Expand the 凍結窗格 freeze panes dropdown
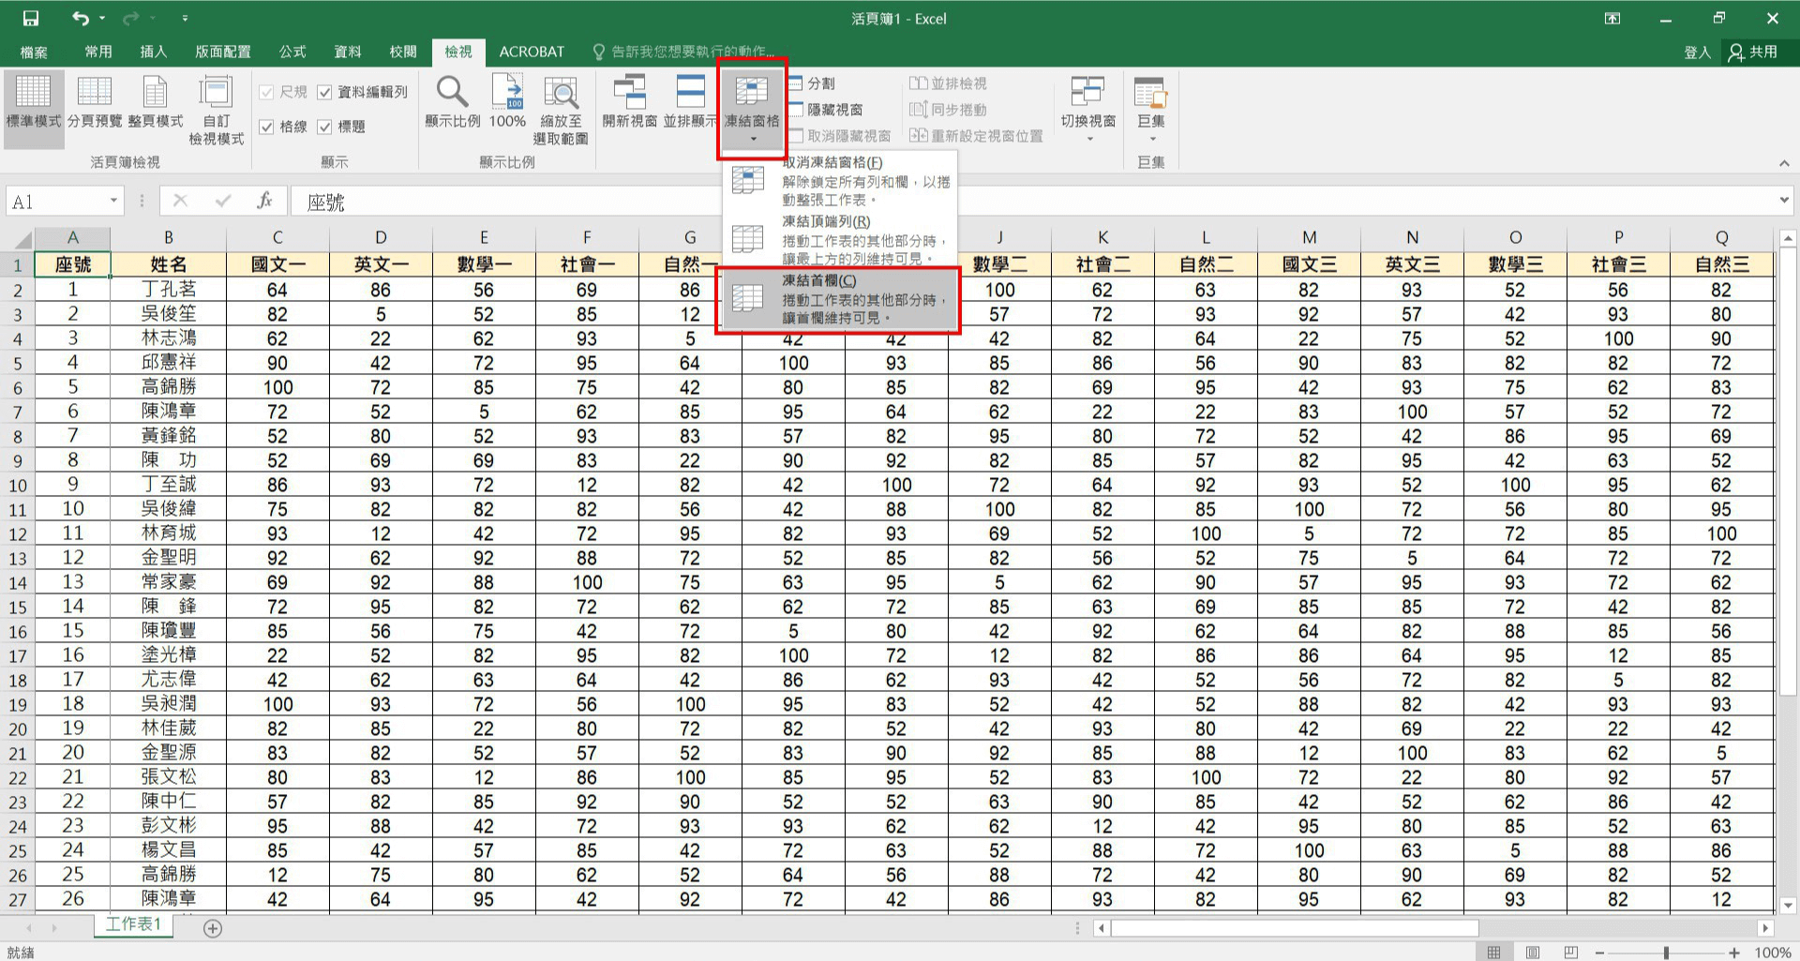The image size is (1800, 961). (752, 108)
